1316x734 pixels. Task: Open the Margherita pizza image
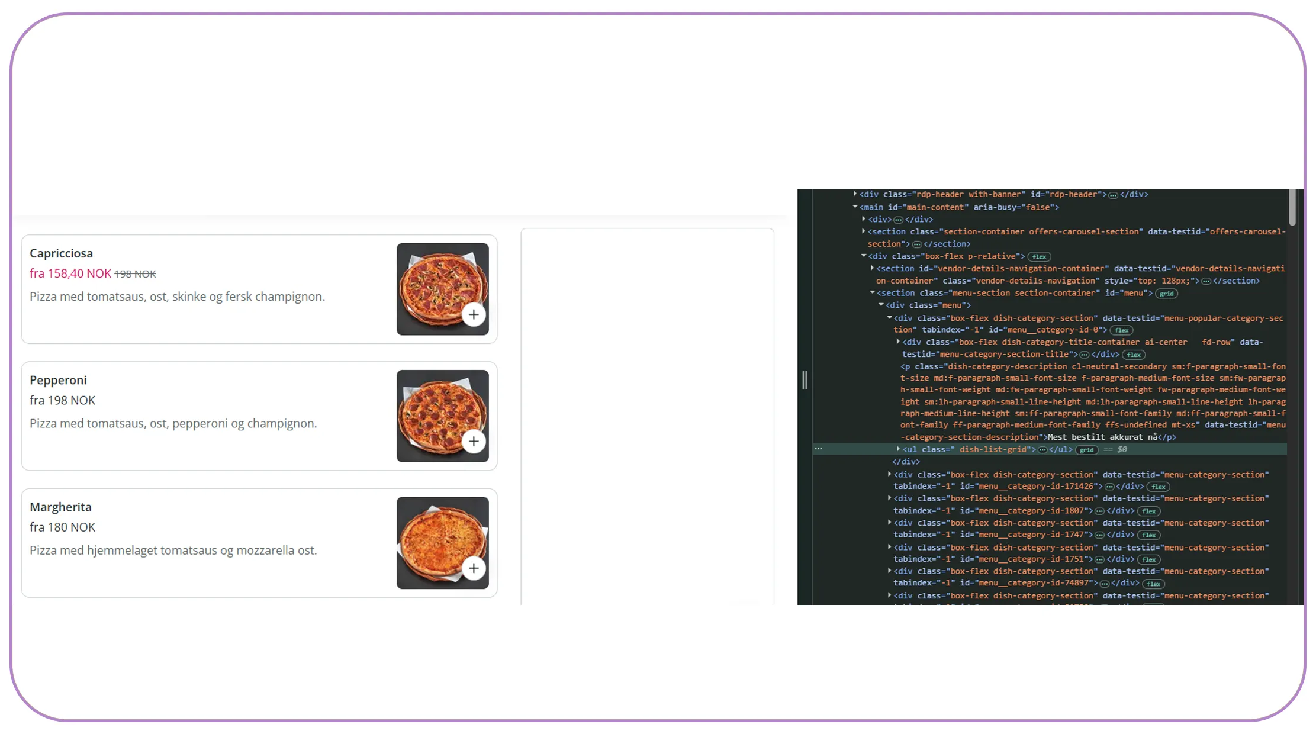(443, 543)
